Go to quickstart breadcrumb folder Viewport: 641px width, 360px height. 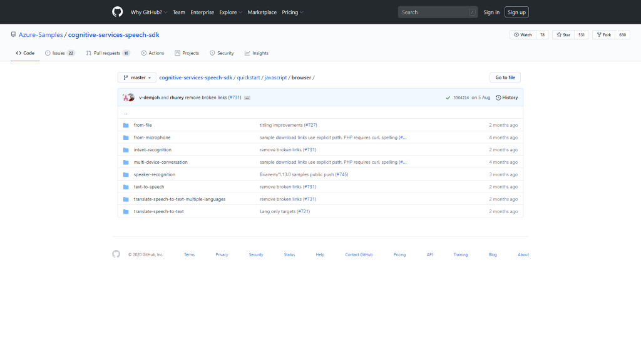pos(248,77)
